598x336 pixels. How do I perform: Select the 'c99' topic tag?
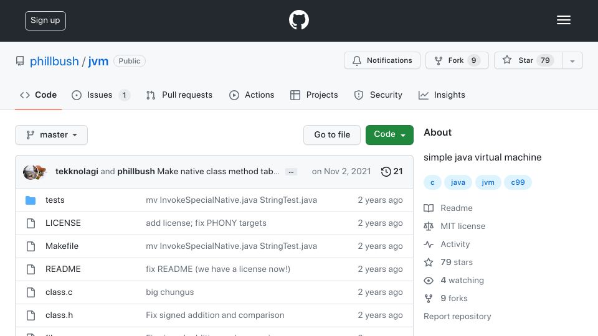click(518, 182)
